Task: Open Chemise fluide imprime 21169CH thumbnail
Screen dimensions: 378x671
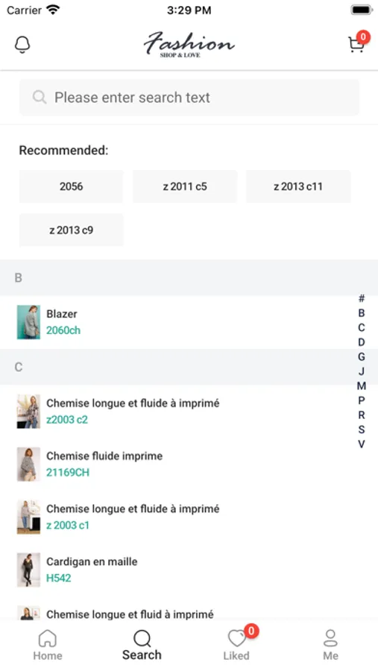Action: 28,464
